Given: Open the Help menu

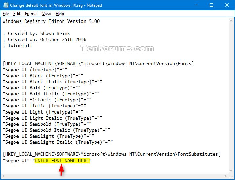Looking at the screenshot, I should [x=60, y=14].
